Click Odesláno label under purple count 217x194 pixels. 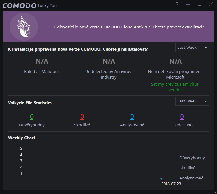click(x=184, y=125)
